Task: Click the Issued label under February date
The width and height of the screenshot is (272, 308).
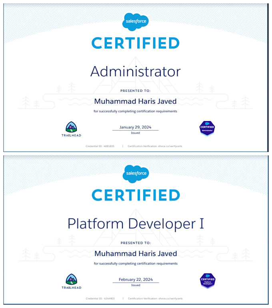Action: click(136, 285)
